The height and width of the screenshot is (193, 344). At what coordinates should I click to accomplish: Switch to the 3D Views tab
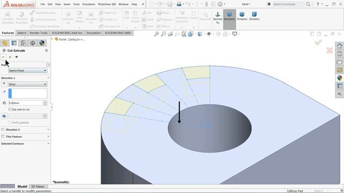click(38, 187)
